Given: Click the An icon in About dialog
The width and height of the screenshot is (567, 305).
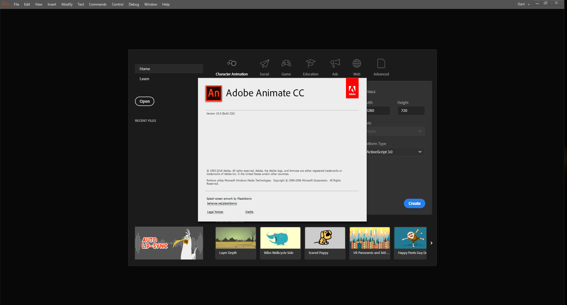Looking at the screenshot, I should pyautogui.click(x=214, y=93).
